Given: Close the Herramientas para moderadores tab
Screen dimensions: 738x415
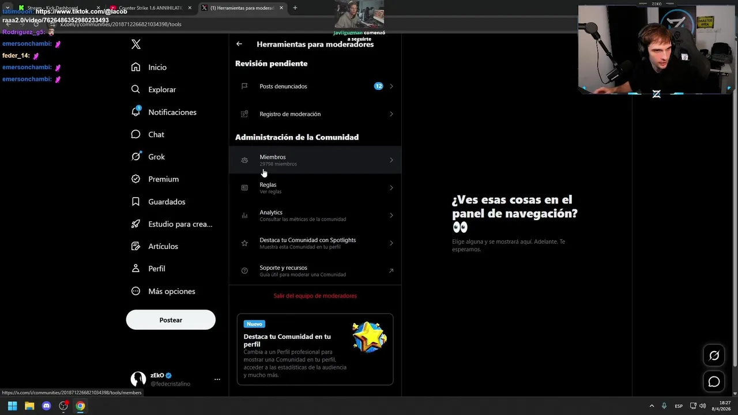Looking at the screenshot, I should tap(281, 8).
